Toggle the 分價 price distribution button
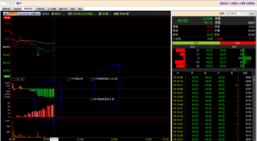Screen dimensions: 257x141 tap(33, 14)
